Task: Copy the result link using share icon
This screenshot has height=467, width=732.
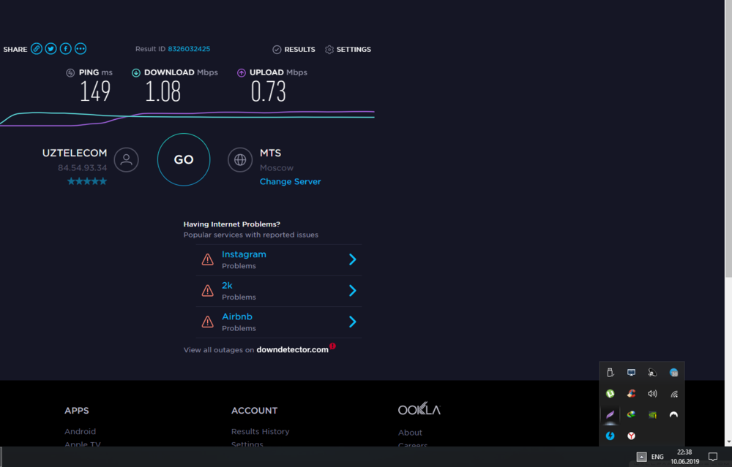Action: (36, 48)
